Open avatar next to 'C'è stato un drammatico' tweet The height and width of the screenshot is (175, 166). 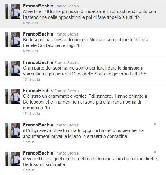tap(12, 96)
